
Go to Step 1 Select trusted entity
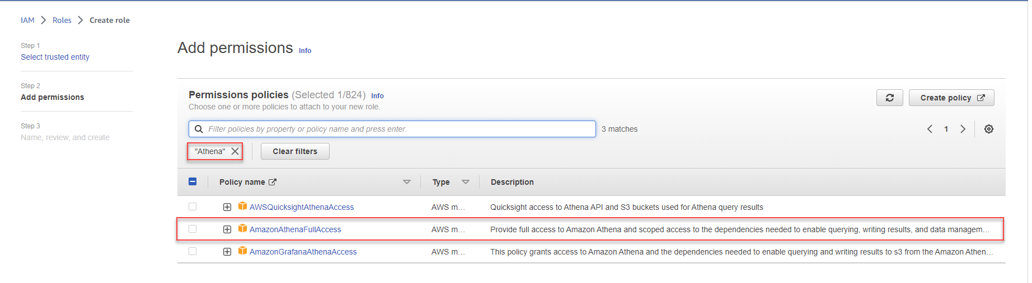click(x=55, y=57)
